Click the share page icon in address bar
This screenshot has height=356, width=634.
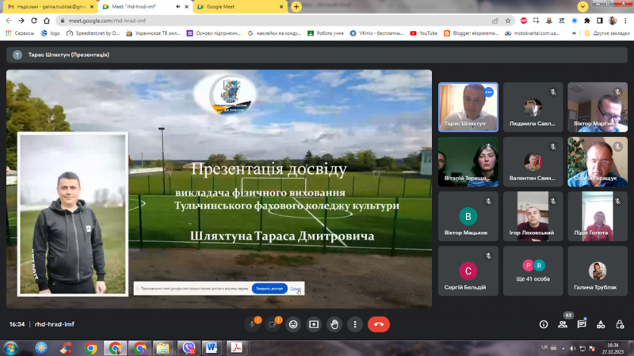pyautogui.click(x=495, y=21)
